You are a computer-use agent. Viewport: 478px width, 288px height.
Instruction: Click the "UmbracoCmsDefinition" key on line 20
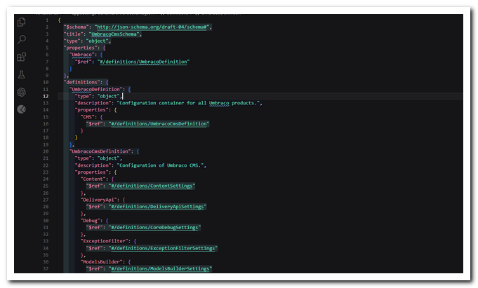coord(100,151)
